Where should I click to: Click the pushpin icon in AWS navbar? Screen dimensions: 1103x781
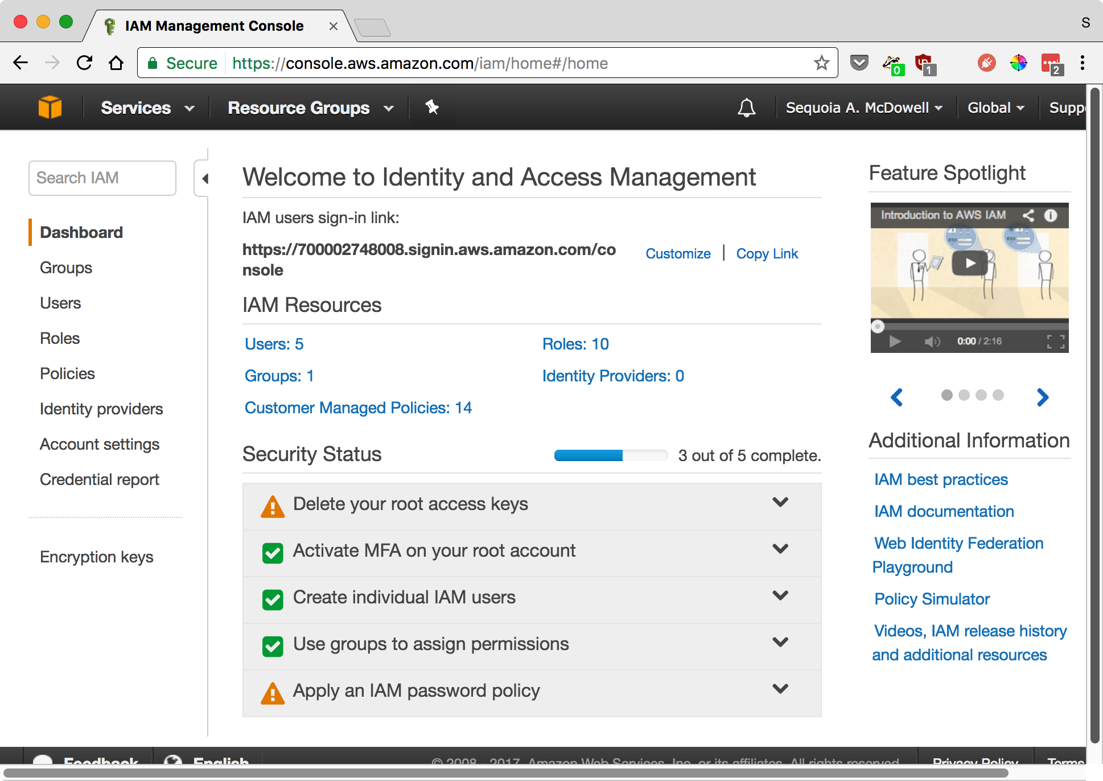pos(432,107)
